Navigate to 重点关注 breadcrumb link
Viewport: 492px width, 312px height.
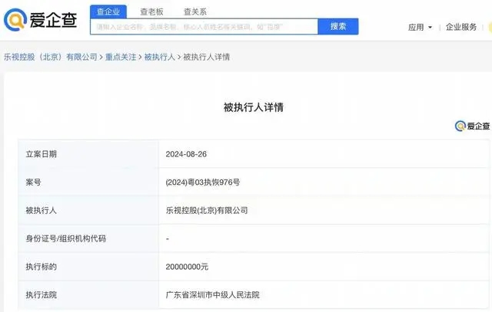coord(121,57)
